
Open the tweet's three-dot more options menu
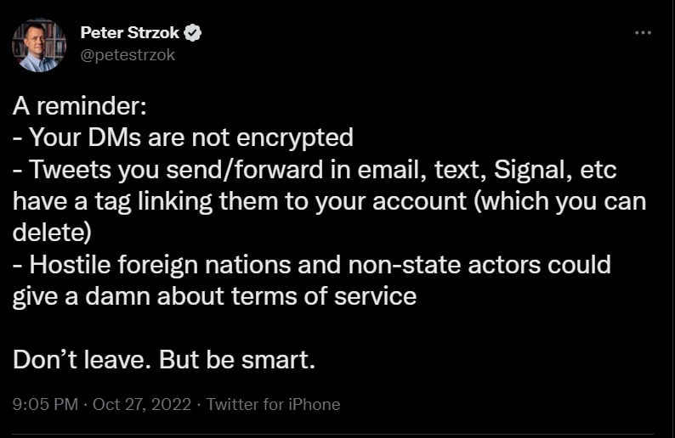(x=644, y=33)
